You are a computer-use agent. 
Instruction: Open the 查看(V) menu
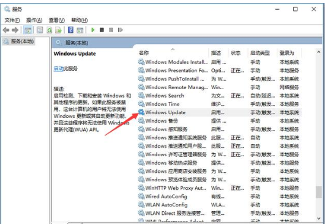point(56,20)
